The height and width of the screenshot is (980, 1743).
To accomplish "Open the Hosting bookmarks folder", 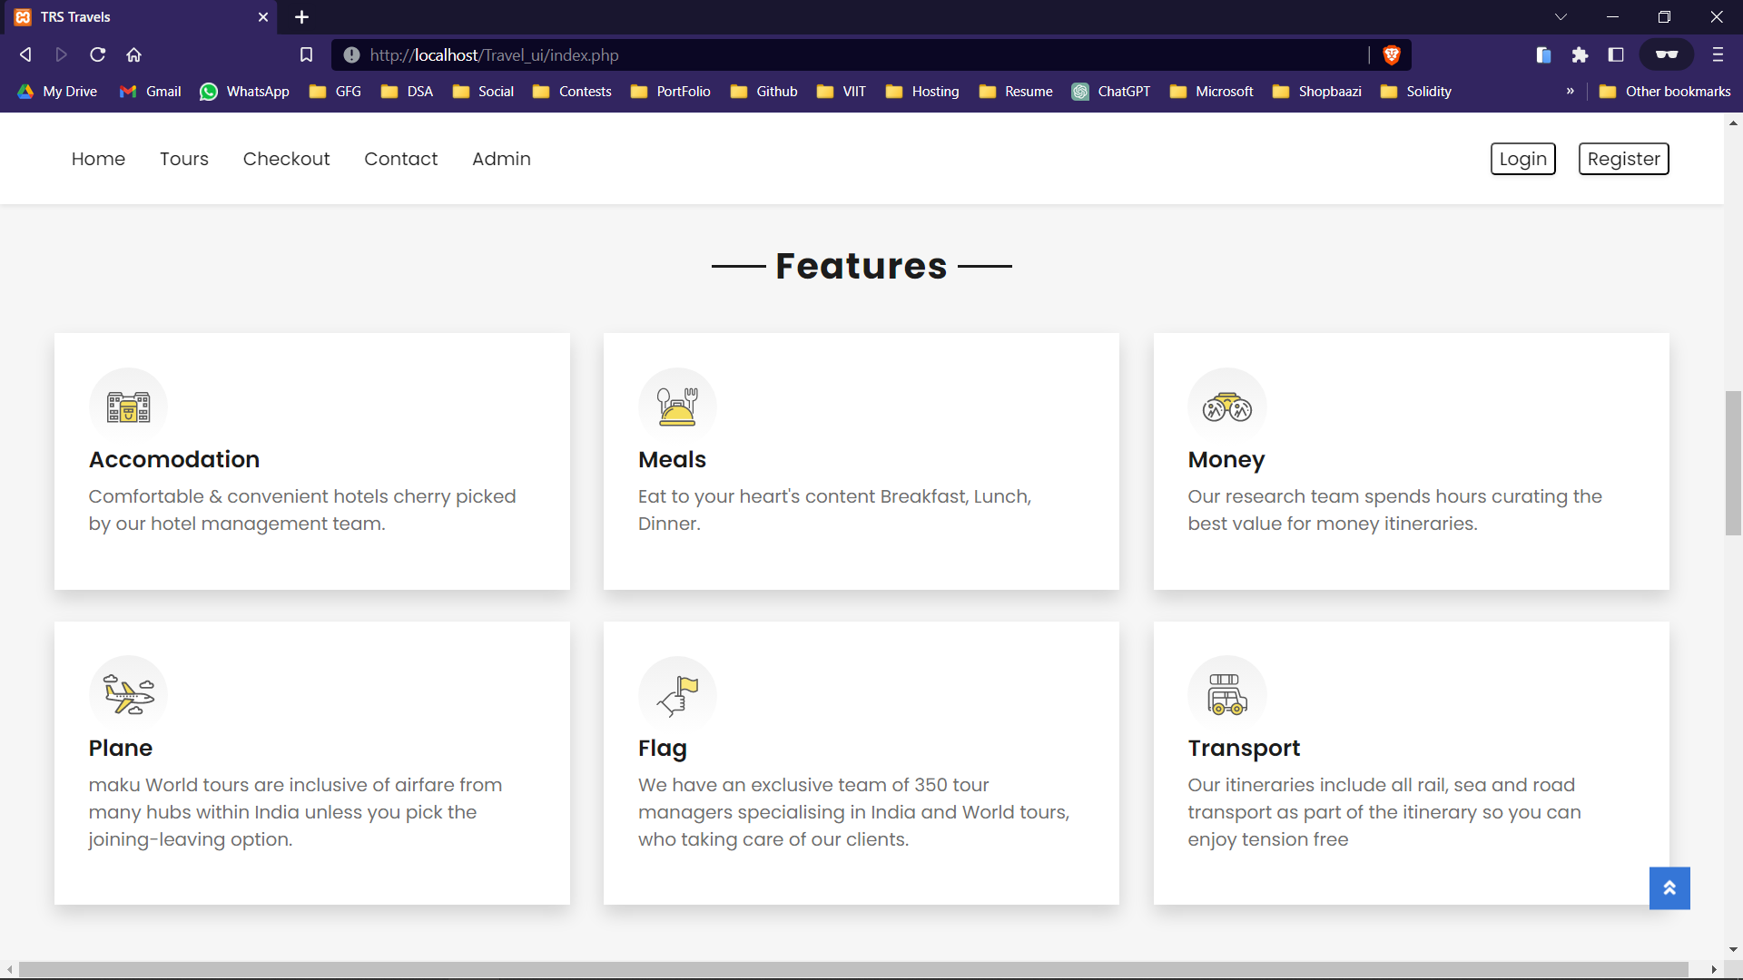I will pos(922,91).
